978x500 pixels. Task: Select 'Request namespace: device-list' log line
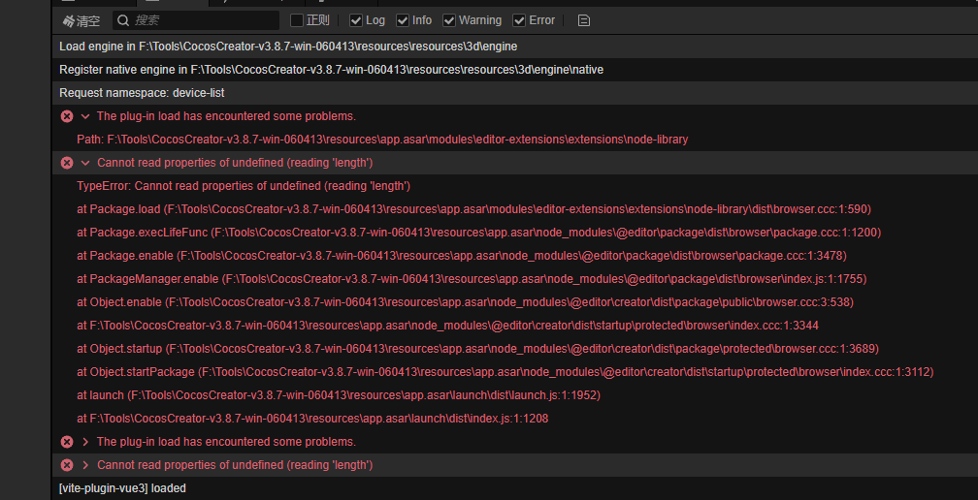click(514, 93)
